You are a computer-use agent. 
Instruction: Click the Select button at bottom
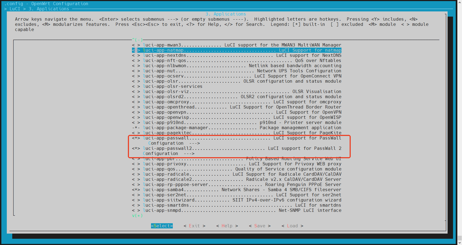tap(162, 226)
